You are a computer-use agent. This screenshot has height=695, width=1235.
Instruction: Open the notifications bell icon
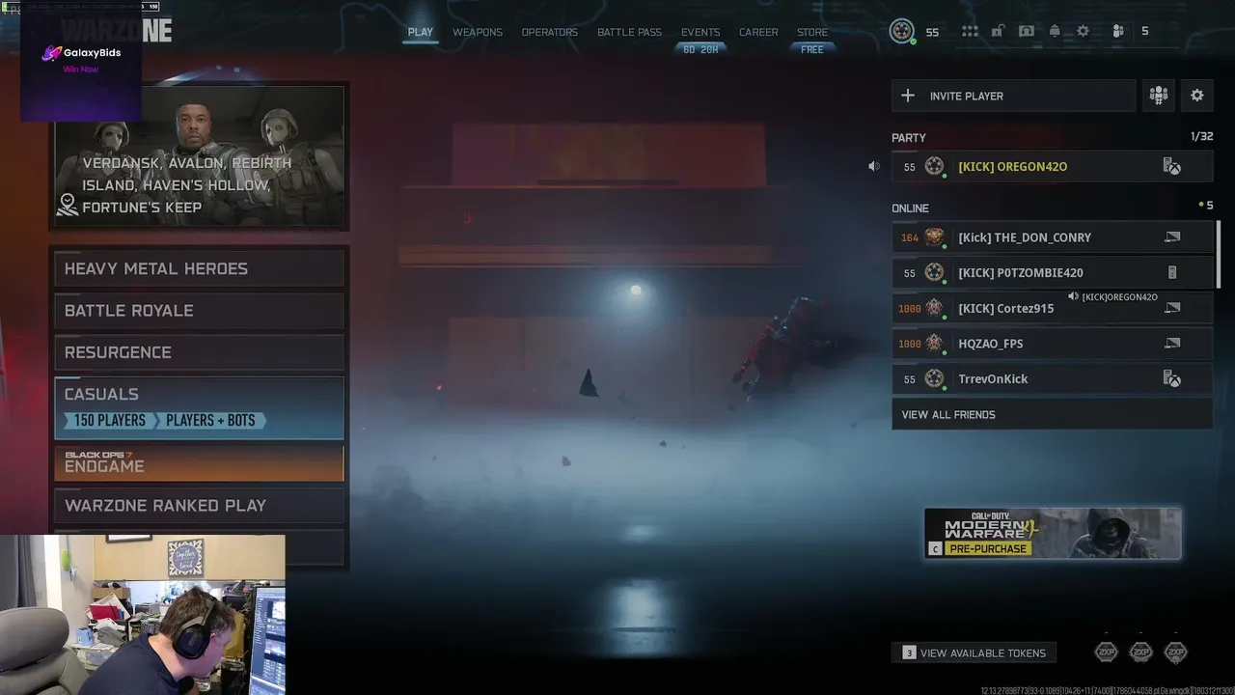coord(1055,32)
